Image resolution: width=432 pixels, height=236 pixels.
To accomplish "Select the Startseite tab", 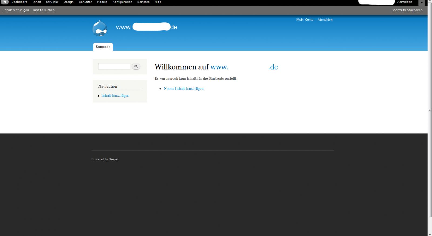I will 103,47.
